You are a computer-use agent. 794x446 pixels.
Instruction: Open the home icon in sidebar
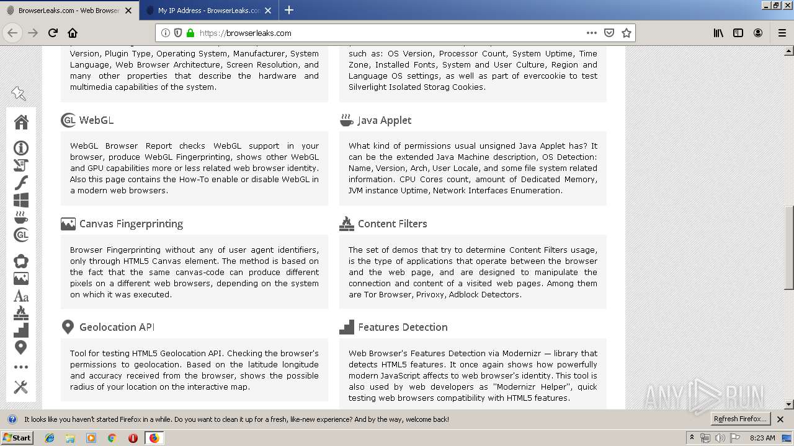coord(21,122)
